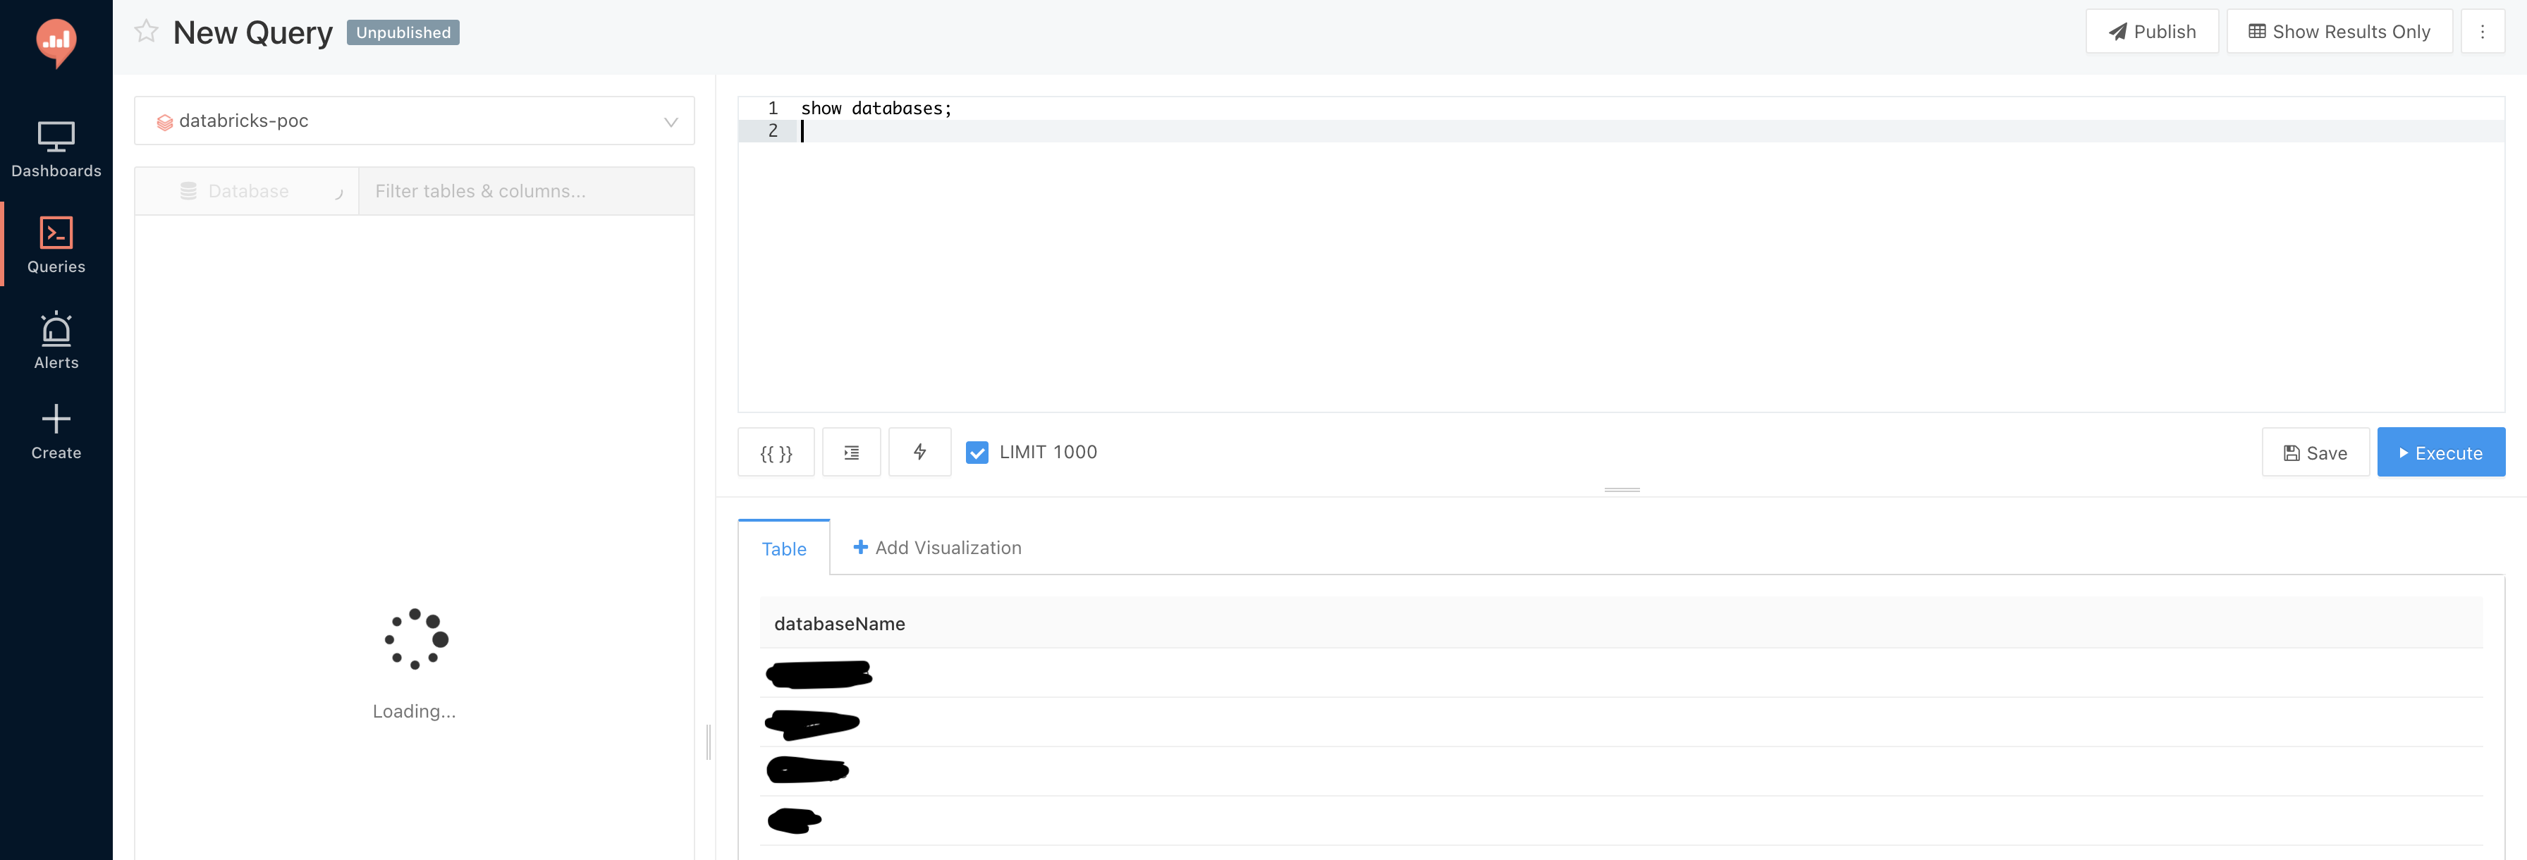Open the Alerts sidebar section

[56, 341]
